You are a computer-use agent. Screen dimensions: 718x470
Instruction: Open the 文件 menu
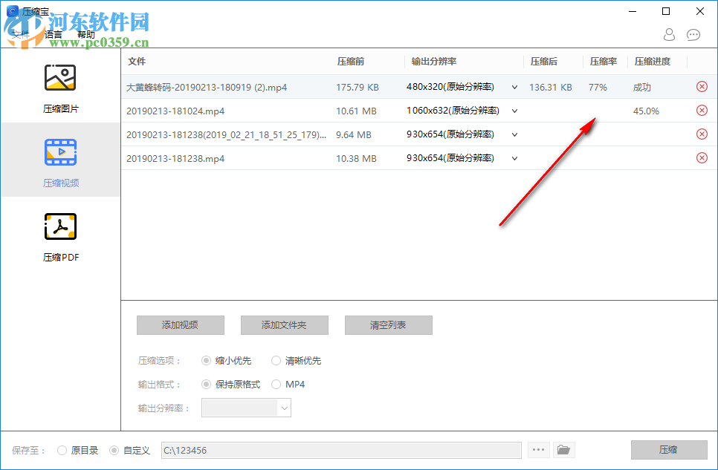click(20, 32)
